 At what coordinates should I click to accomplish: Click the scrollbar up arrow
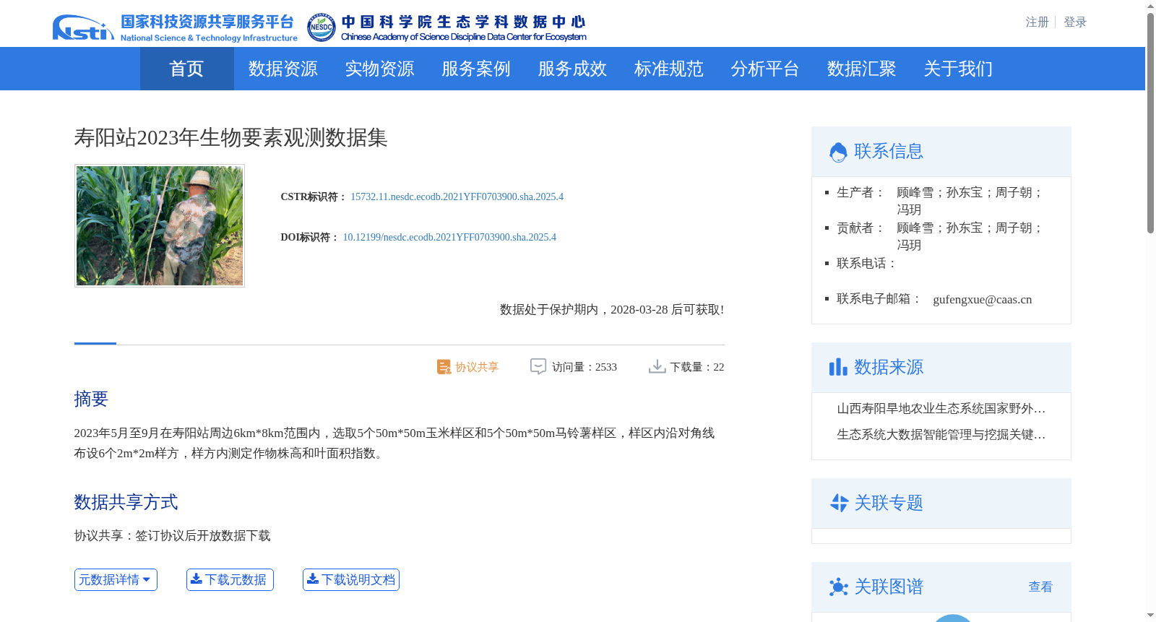pyautogui.click(x=1150, y=6)
